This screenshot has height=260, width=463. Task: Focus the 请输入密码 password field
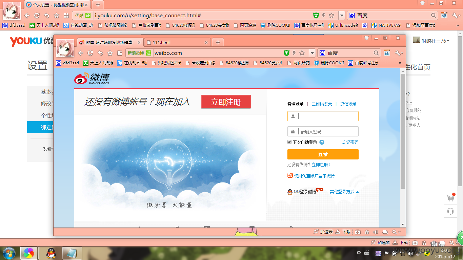[323, 131]
